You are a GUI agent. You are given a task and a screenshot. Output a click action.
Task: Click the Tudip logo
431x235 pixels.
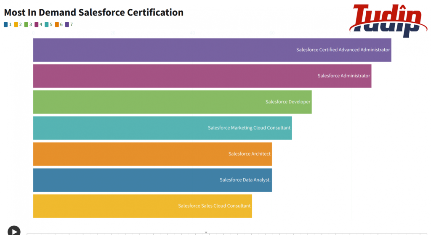click(388, 21)
